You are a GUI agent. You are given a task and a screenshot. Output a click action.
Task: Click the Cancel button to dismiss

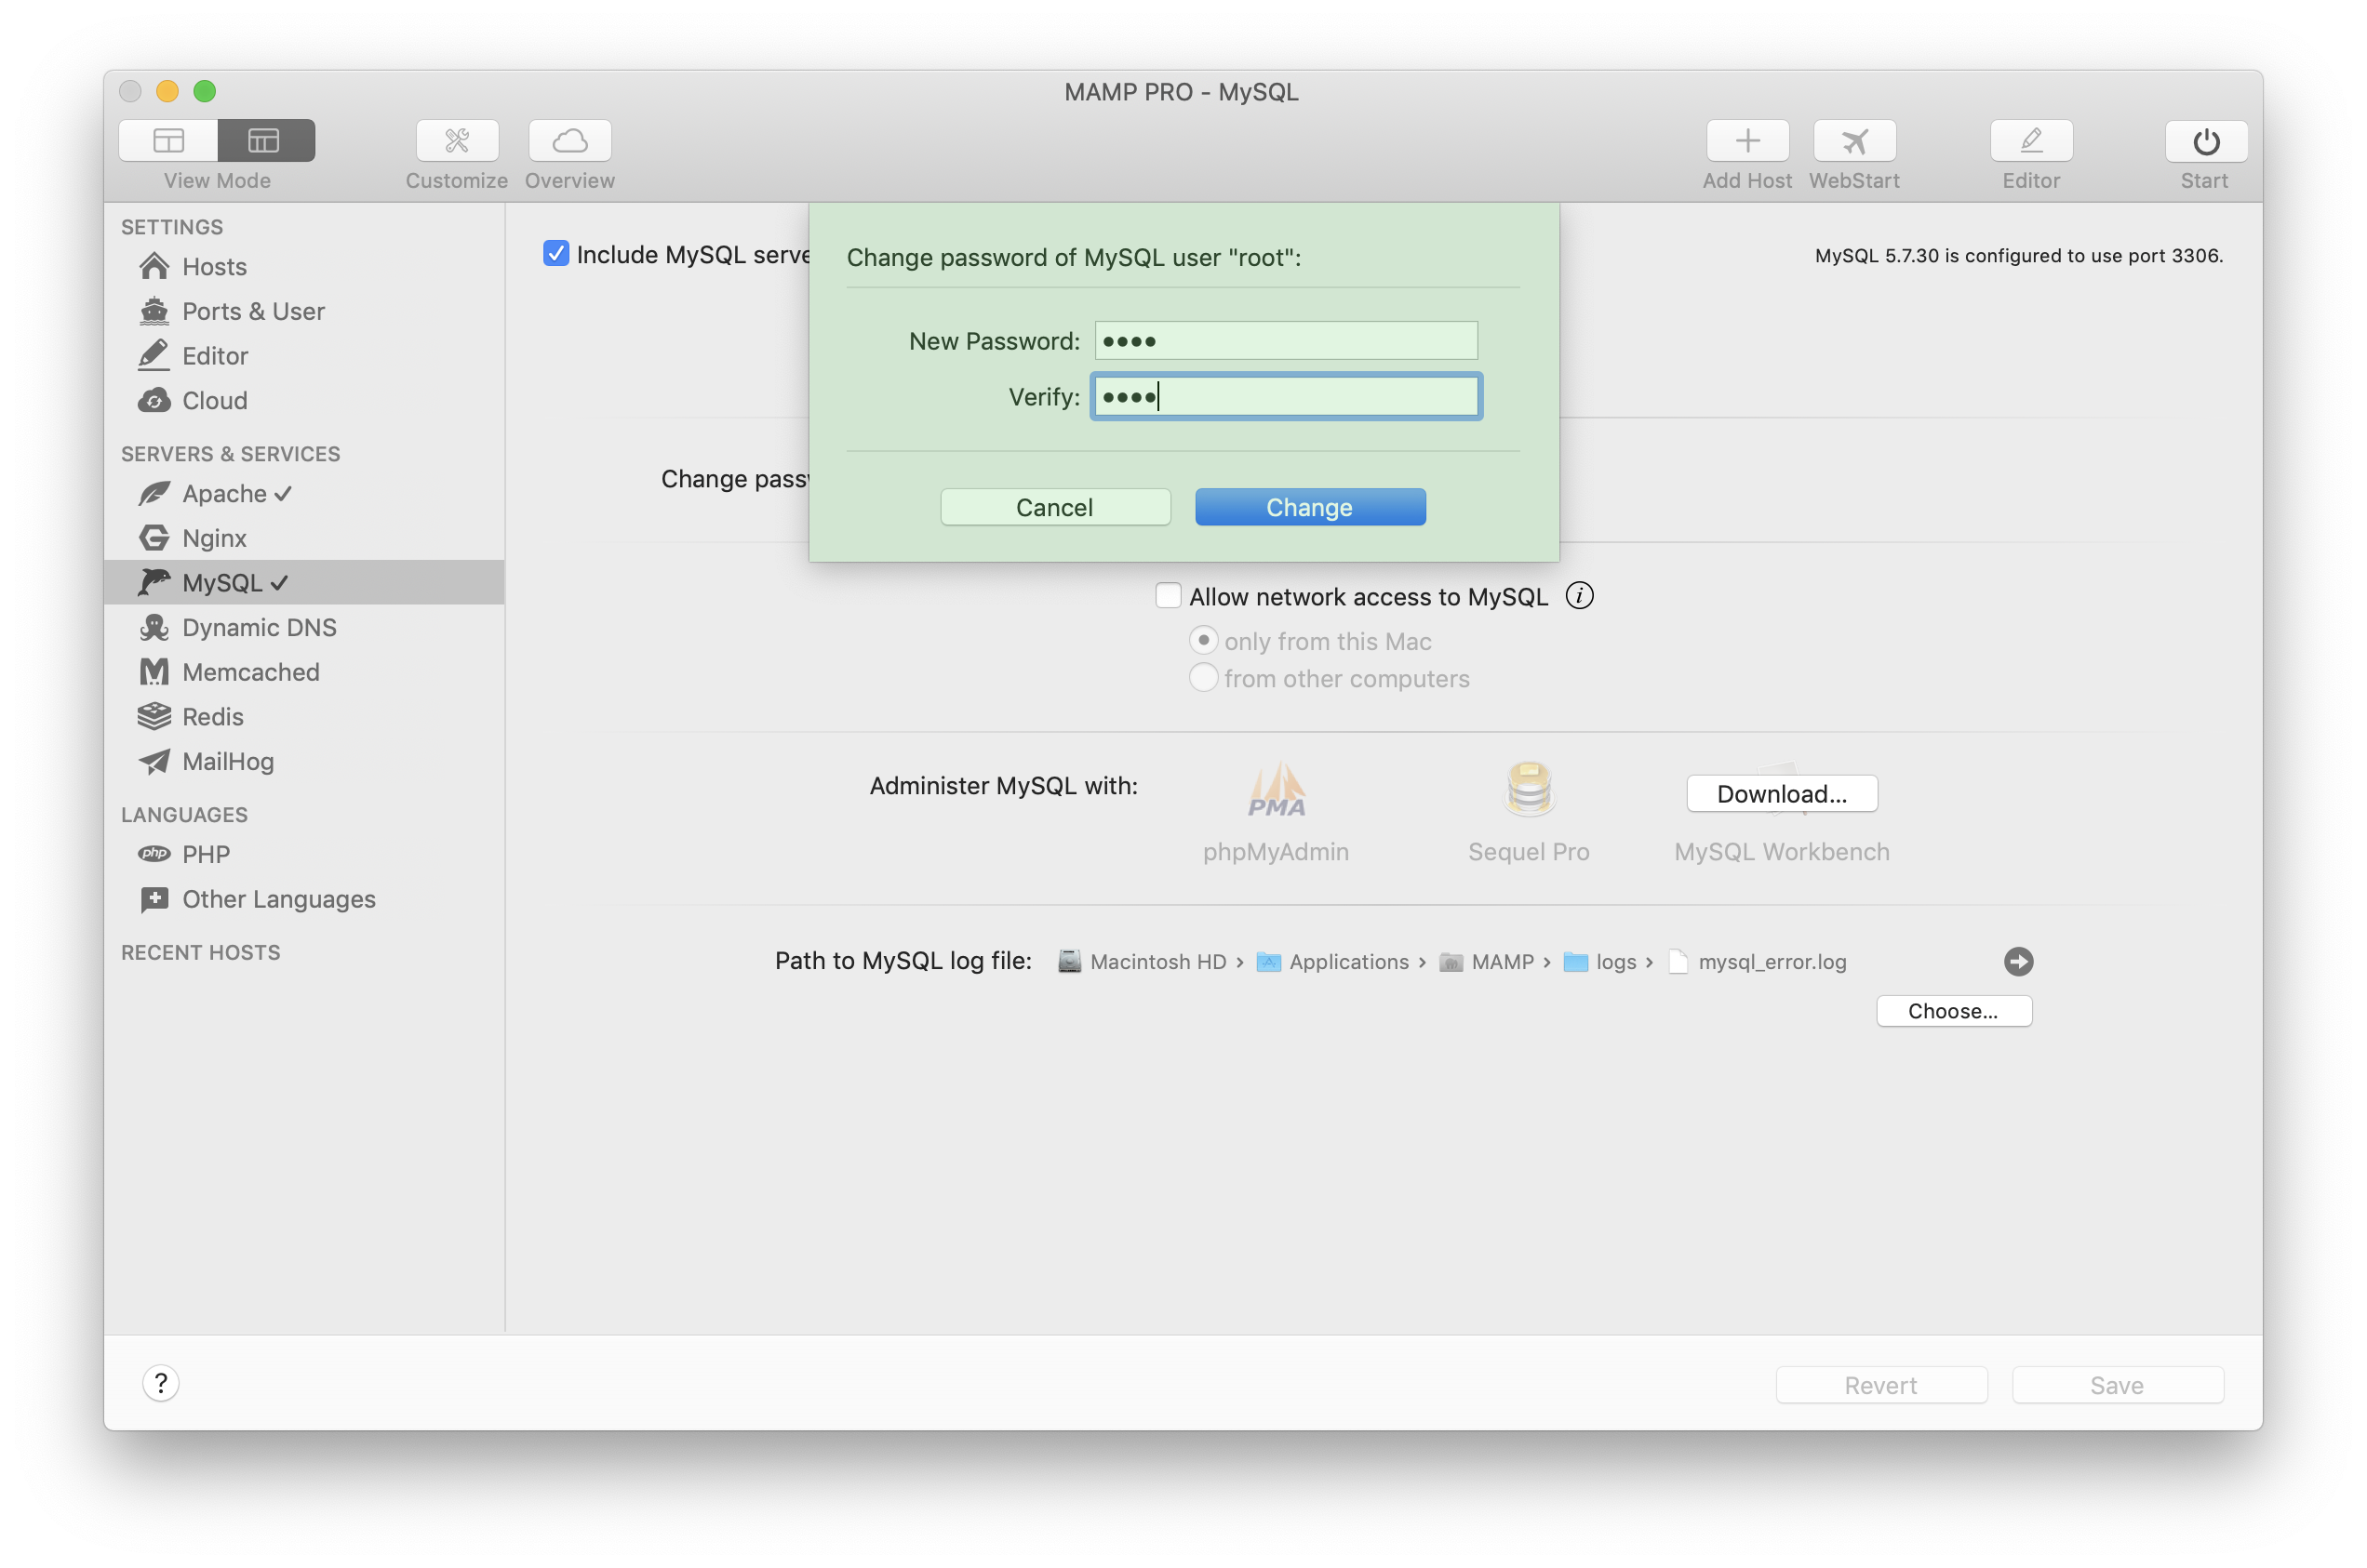1054,506
